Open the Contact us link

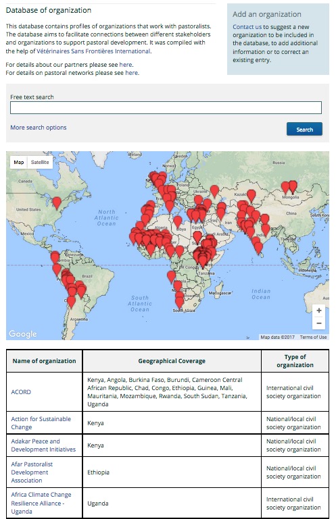click(247, 27)
